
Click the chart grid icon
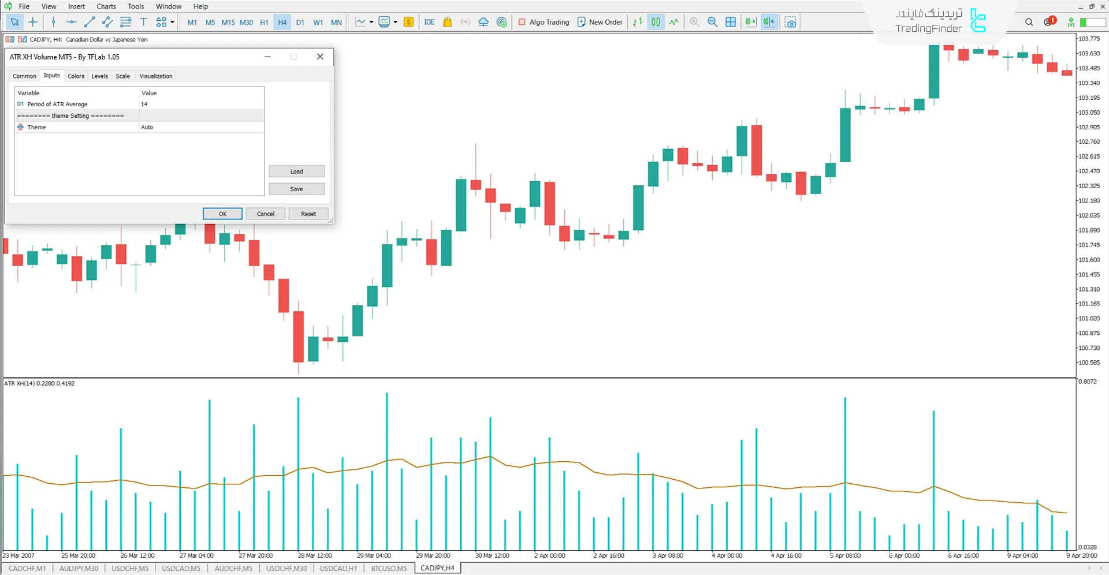[731, 22]
